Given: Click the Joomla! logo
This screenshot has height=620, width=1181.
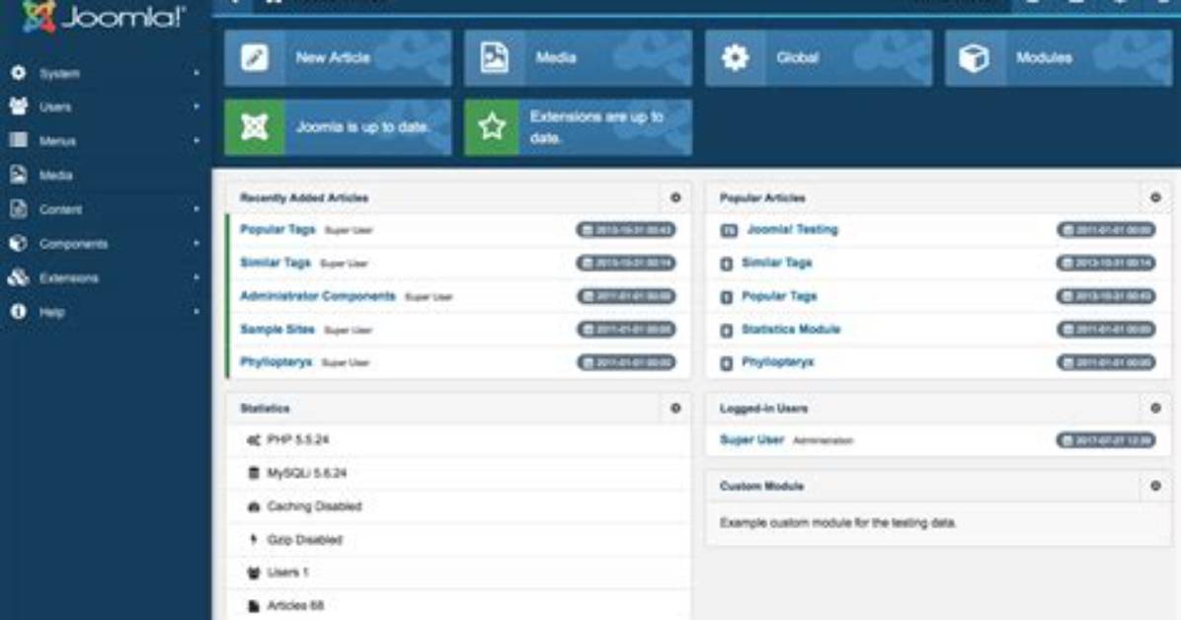Looking at the screenshot, I should [x=103, y=17].
